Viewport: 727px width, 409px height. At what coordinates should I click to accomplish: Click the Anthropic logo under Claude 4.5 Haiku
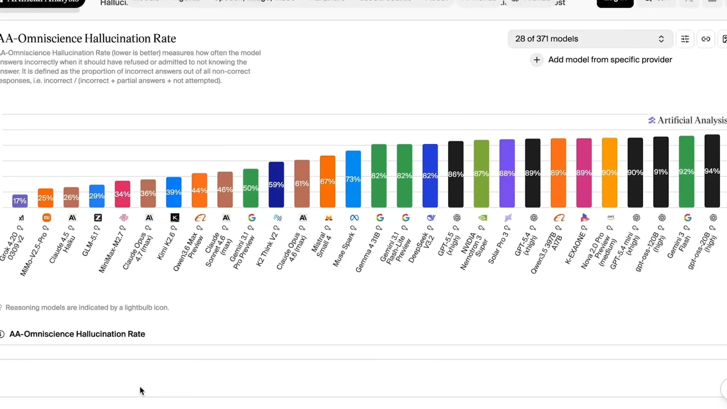pos(72,218)
